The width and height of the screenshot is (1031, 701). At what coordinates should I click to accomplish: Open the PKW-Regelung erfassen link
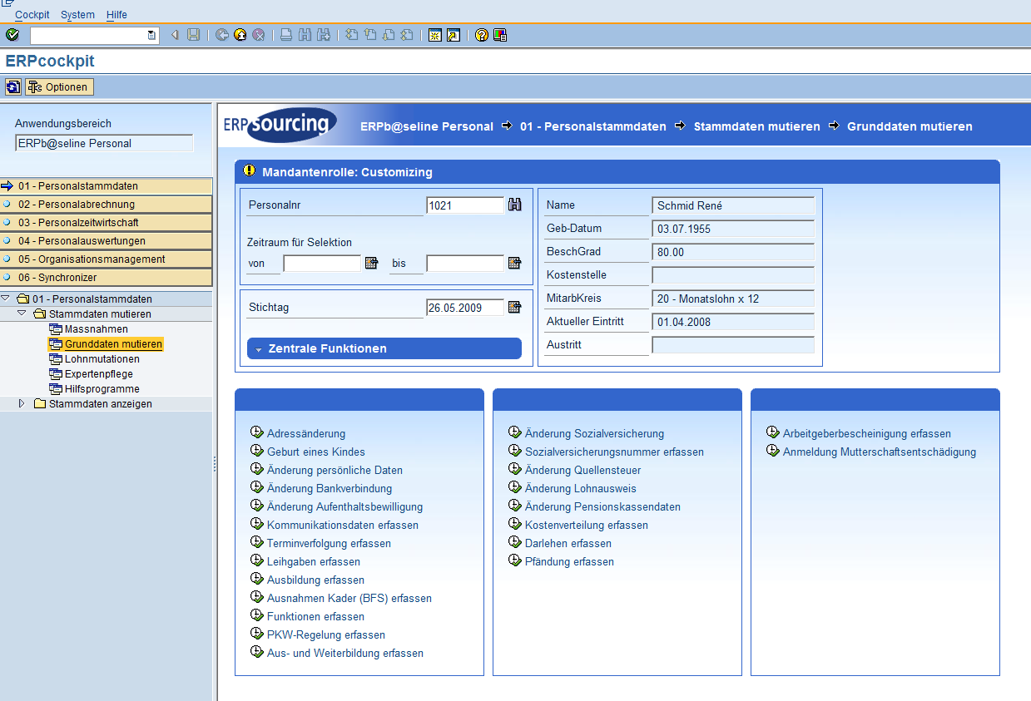click(x=326, y=634)
